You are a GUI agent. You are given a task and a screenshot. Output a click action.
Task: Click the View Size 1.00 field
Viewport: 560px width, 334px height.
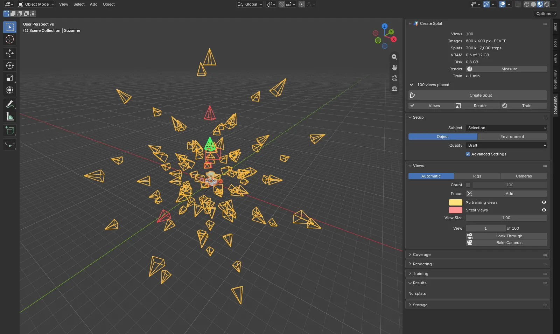tap(506, 218)
